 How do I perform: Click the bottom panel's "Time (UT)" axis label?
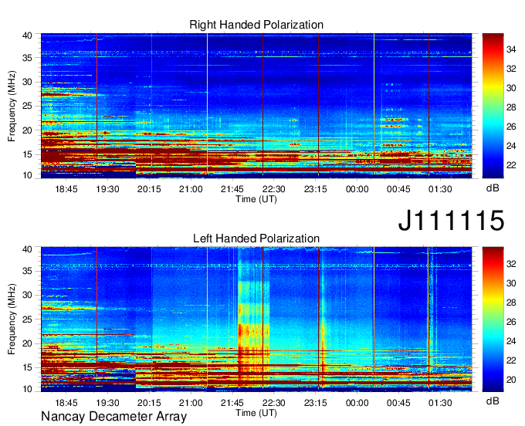[x=256, y=413]
